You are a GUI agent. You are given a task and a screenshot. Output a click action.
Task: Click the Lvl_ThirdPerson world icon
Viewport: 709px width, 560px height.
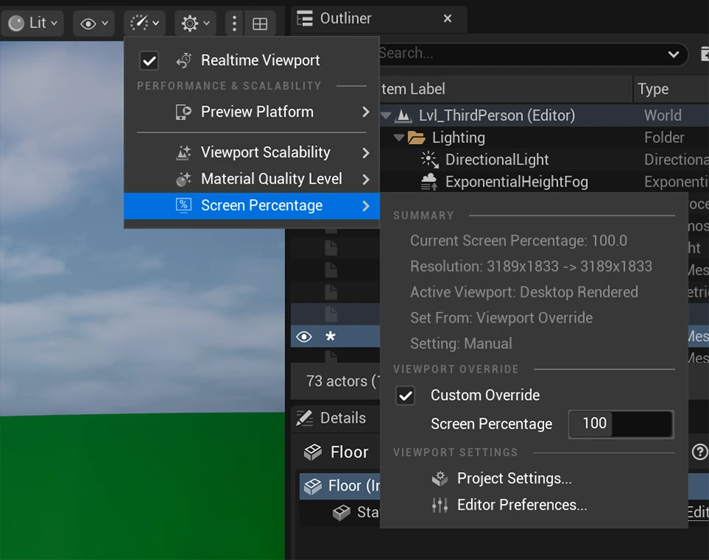[403, 116]
